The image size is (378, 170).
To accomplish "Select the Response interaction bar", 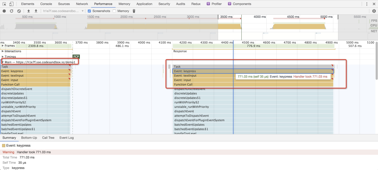I will click(254, 51).
